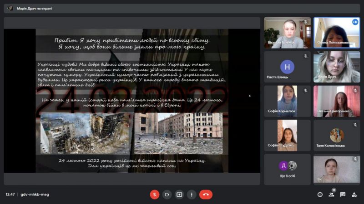
Task: Click the muted mic icon on Таня Колосівська tile
Action: pyautogui.click(x=355, y=125)
